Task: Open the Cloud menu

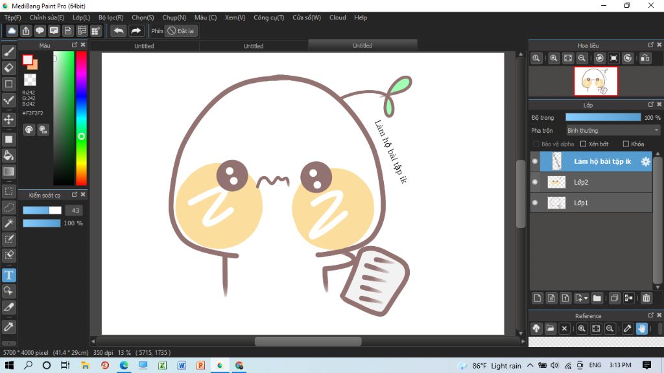Action: point(337,17)
